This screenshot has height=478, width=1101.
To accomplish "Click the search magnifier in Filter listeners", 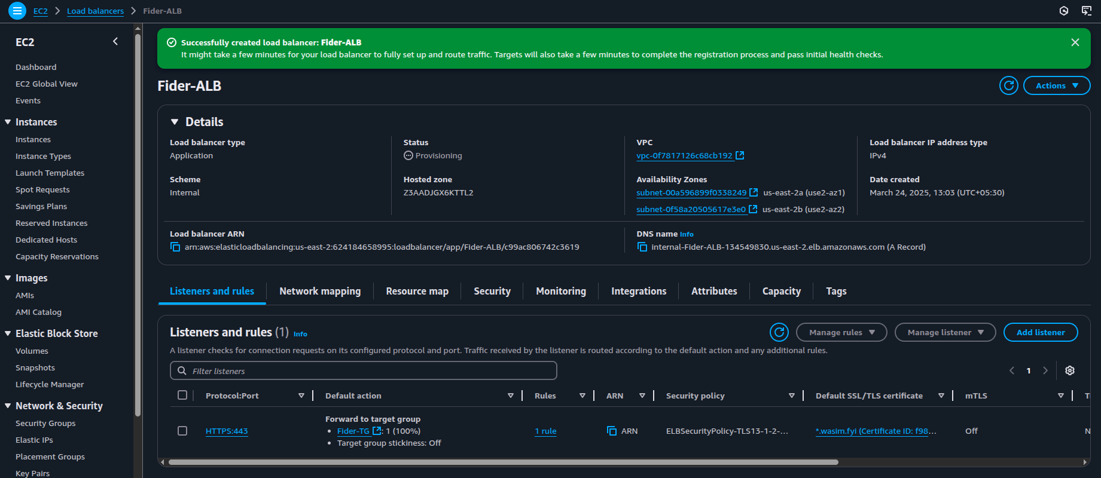I will 182,370.
